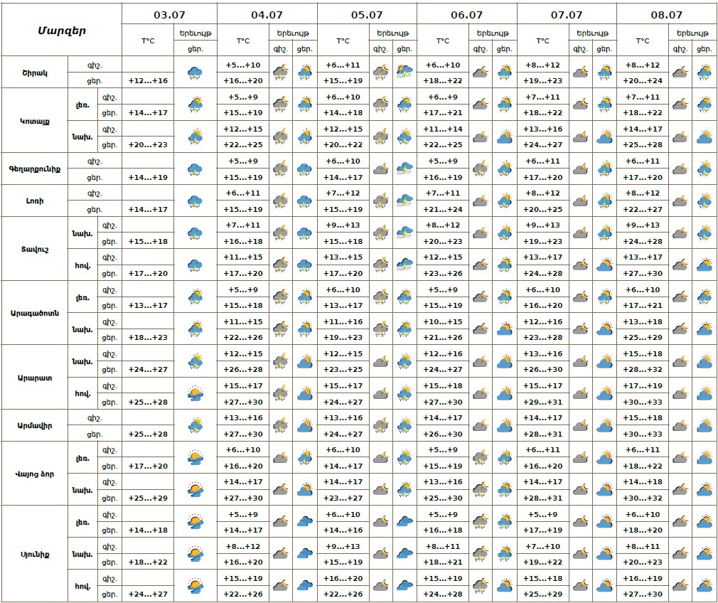Click the Մարզեր header cell
The height and width of the screenshot is (603, 718).
click(x=62, y=31)
